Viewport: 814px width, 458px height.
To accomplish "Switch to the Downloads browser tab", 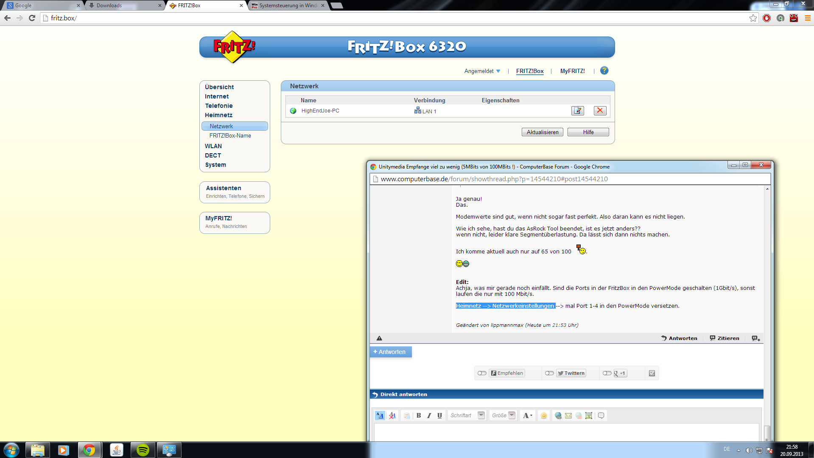I will pyautogui.click(x=125, y=6).
